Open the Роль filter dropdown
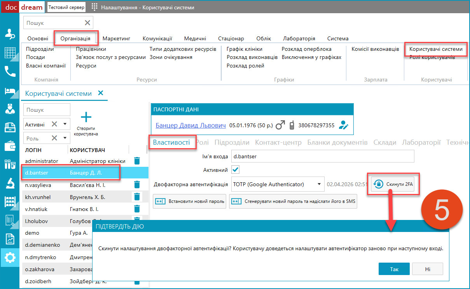Screen dimensions: 470x289 pos(65,138)
